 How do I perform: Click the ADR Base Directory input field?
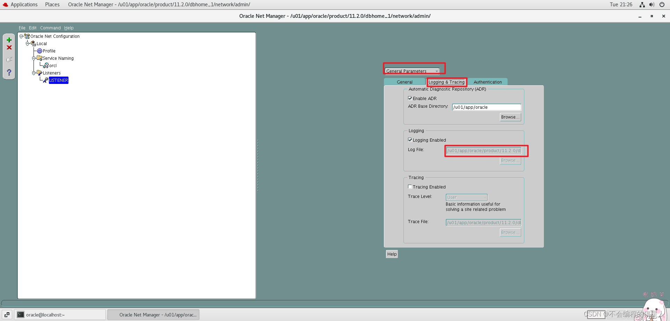[x=487, y=107]
